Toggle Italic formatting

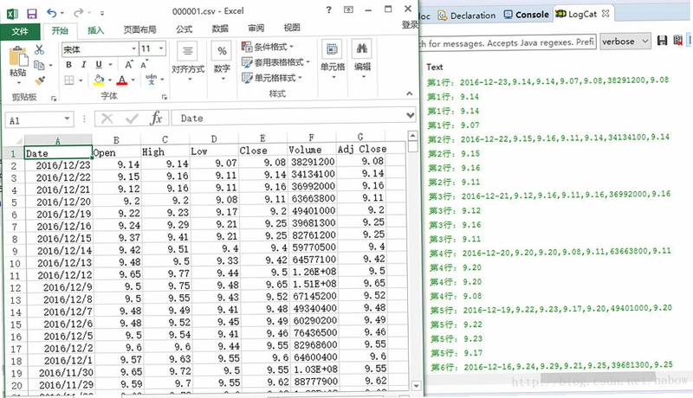83,65
